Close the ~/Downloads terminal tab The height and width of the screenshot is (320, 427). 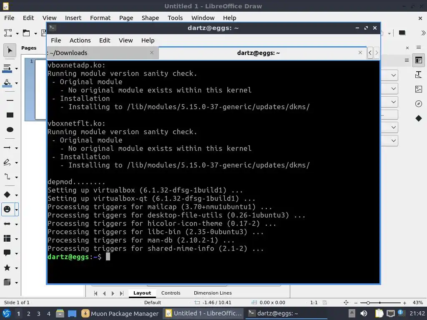click(x=152, y=52)
